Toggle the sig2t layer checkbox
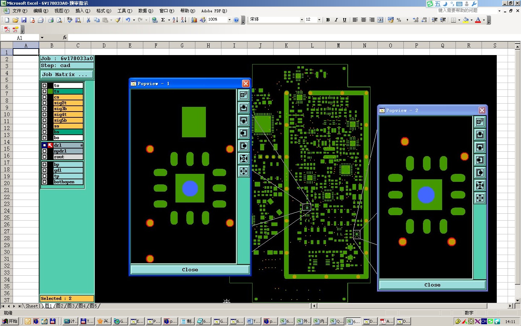 point(45,103)
